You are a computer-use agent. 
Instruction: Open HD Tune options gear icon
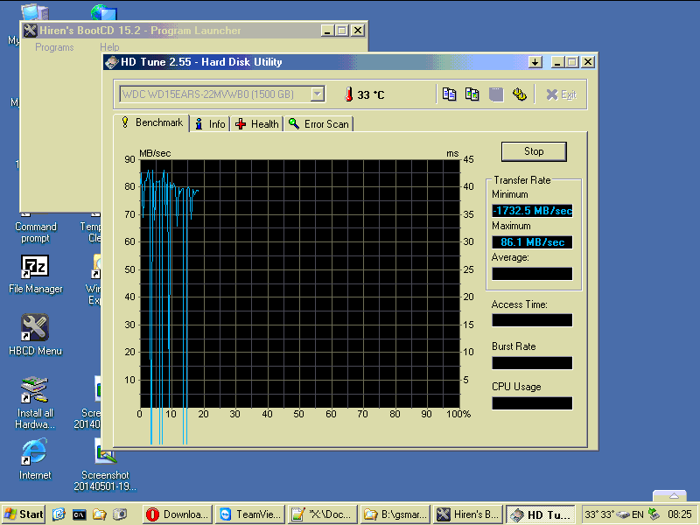519,94
